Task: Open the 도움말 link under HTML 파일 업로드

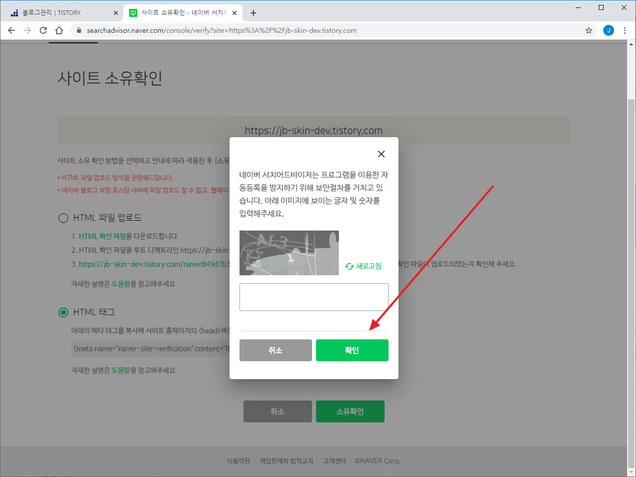Action: pyautogui.click(x=121, y=284)
